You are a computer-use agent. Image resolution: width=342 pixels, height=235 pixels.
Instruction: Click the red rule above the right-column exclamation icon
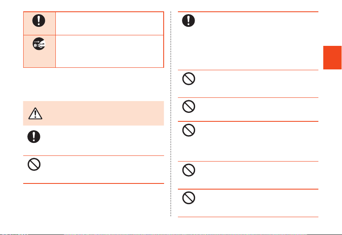[248, 12]
